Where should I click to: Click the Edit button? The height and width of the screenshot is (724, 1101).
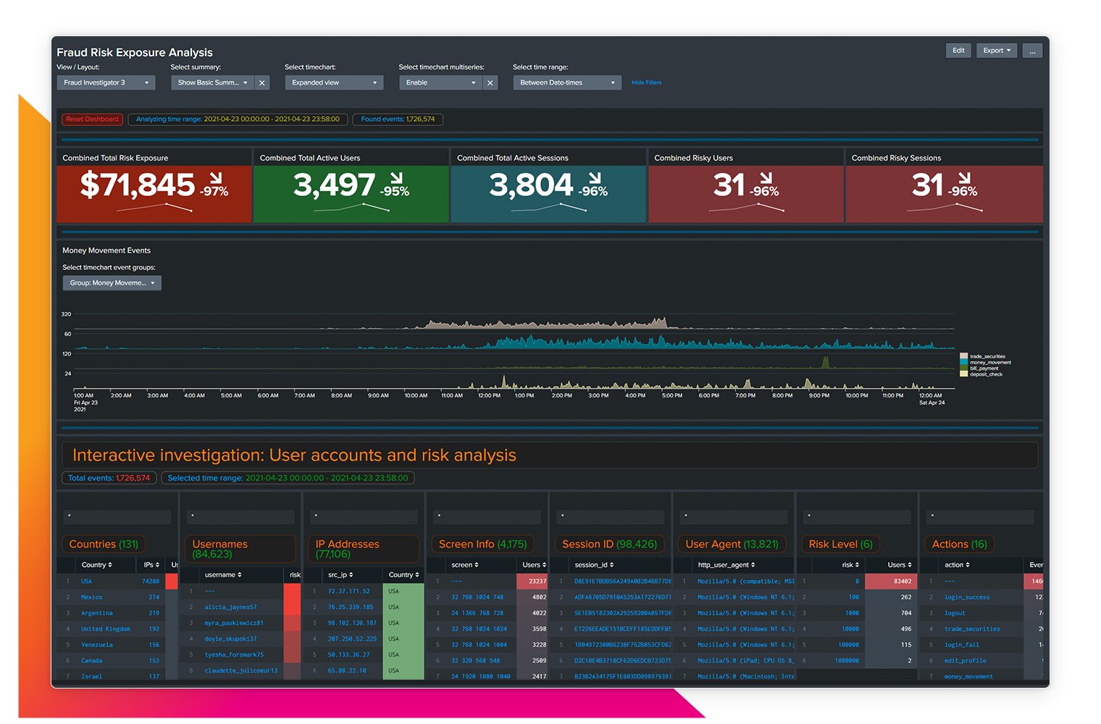pos(958,51)
